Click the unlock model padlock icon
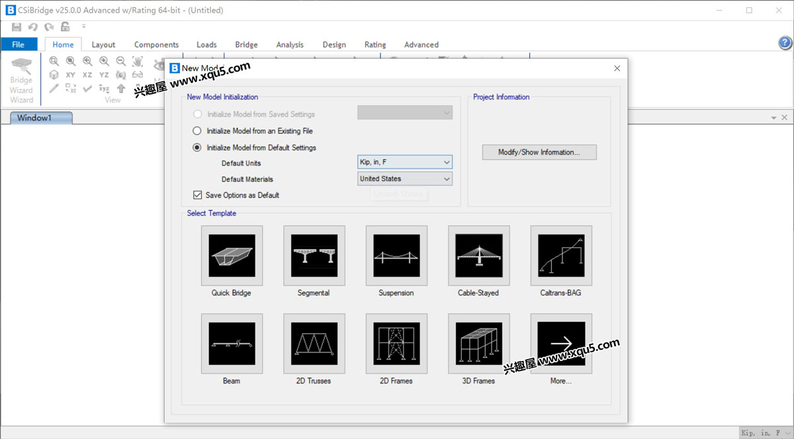This screenshot has width=794, height=439. 65,27
